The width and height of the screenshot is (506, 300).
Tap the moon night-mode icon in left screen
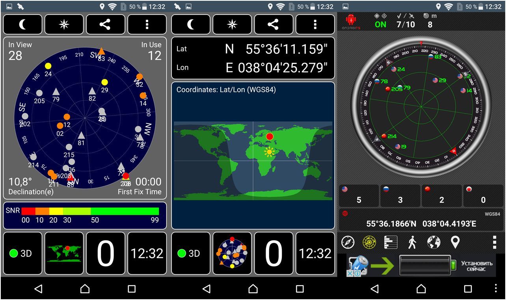[22, 24]
